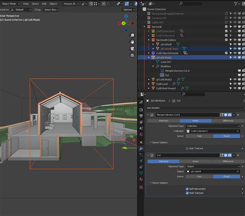The height and width of the screenshot is (216, 245).
Task: Check the Cameras.001 collection enable checkbox
Action: [x=226, y=18]
